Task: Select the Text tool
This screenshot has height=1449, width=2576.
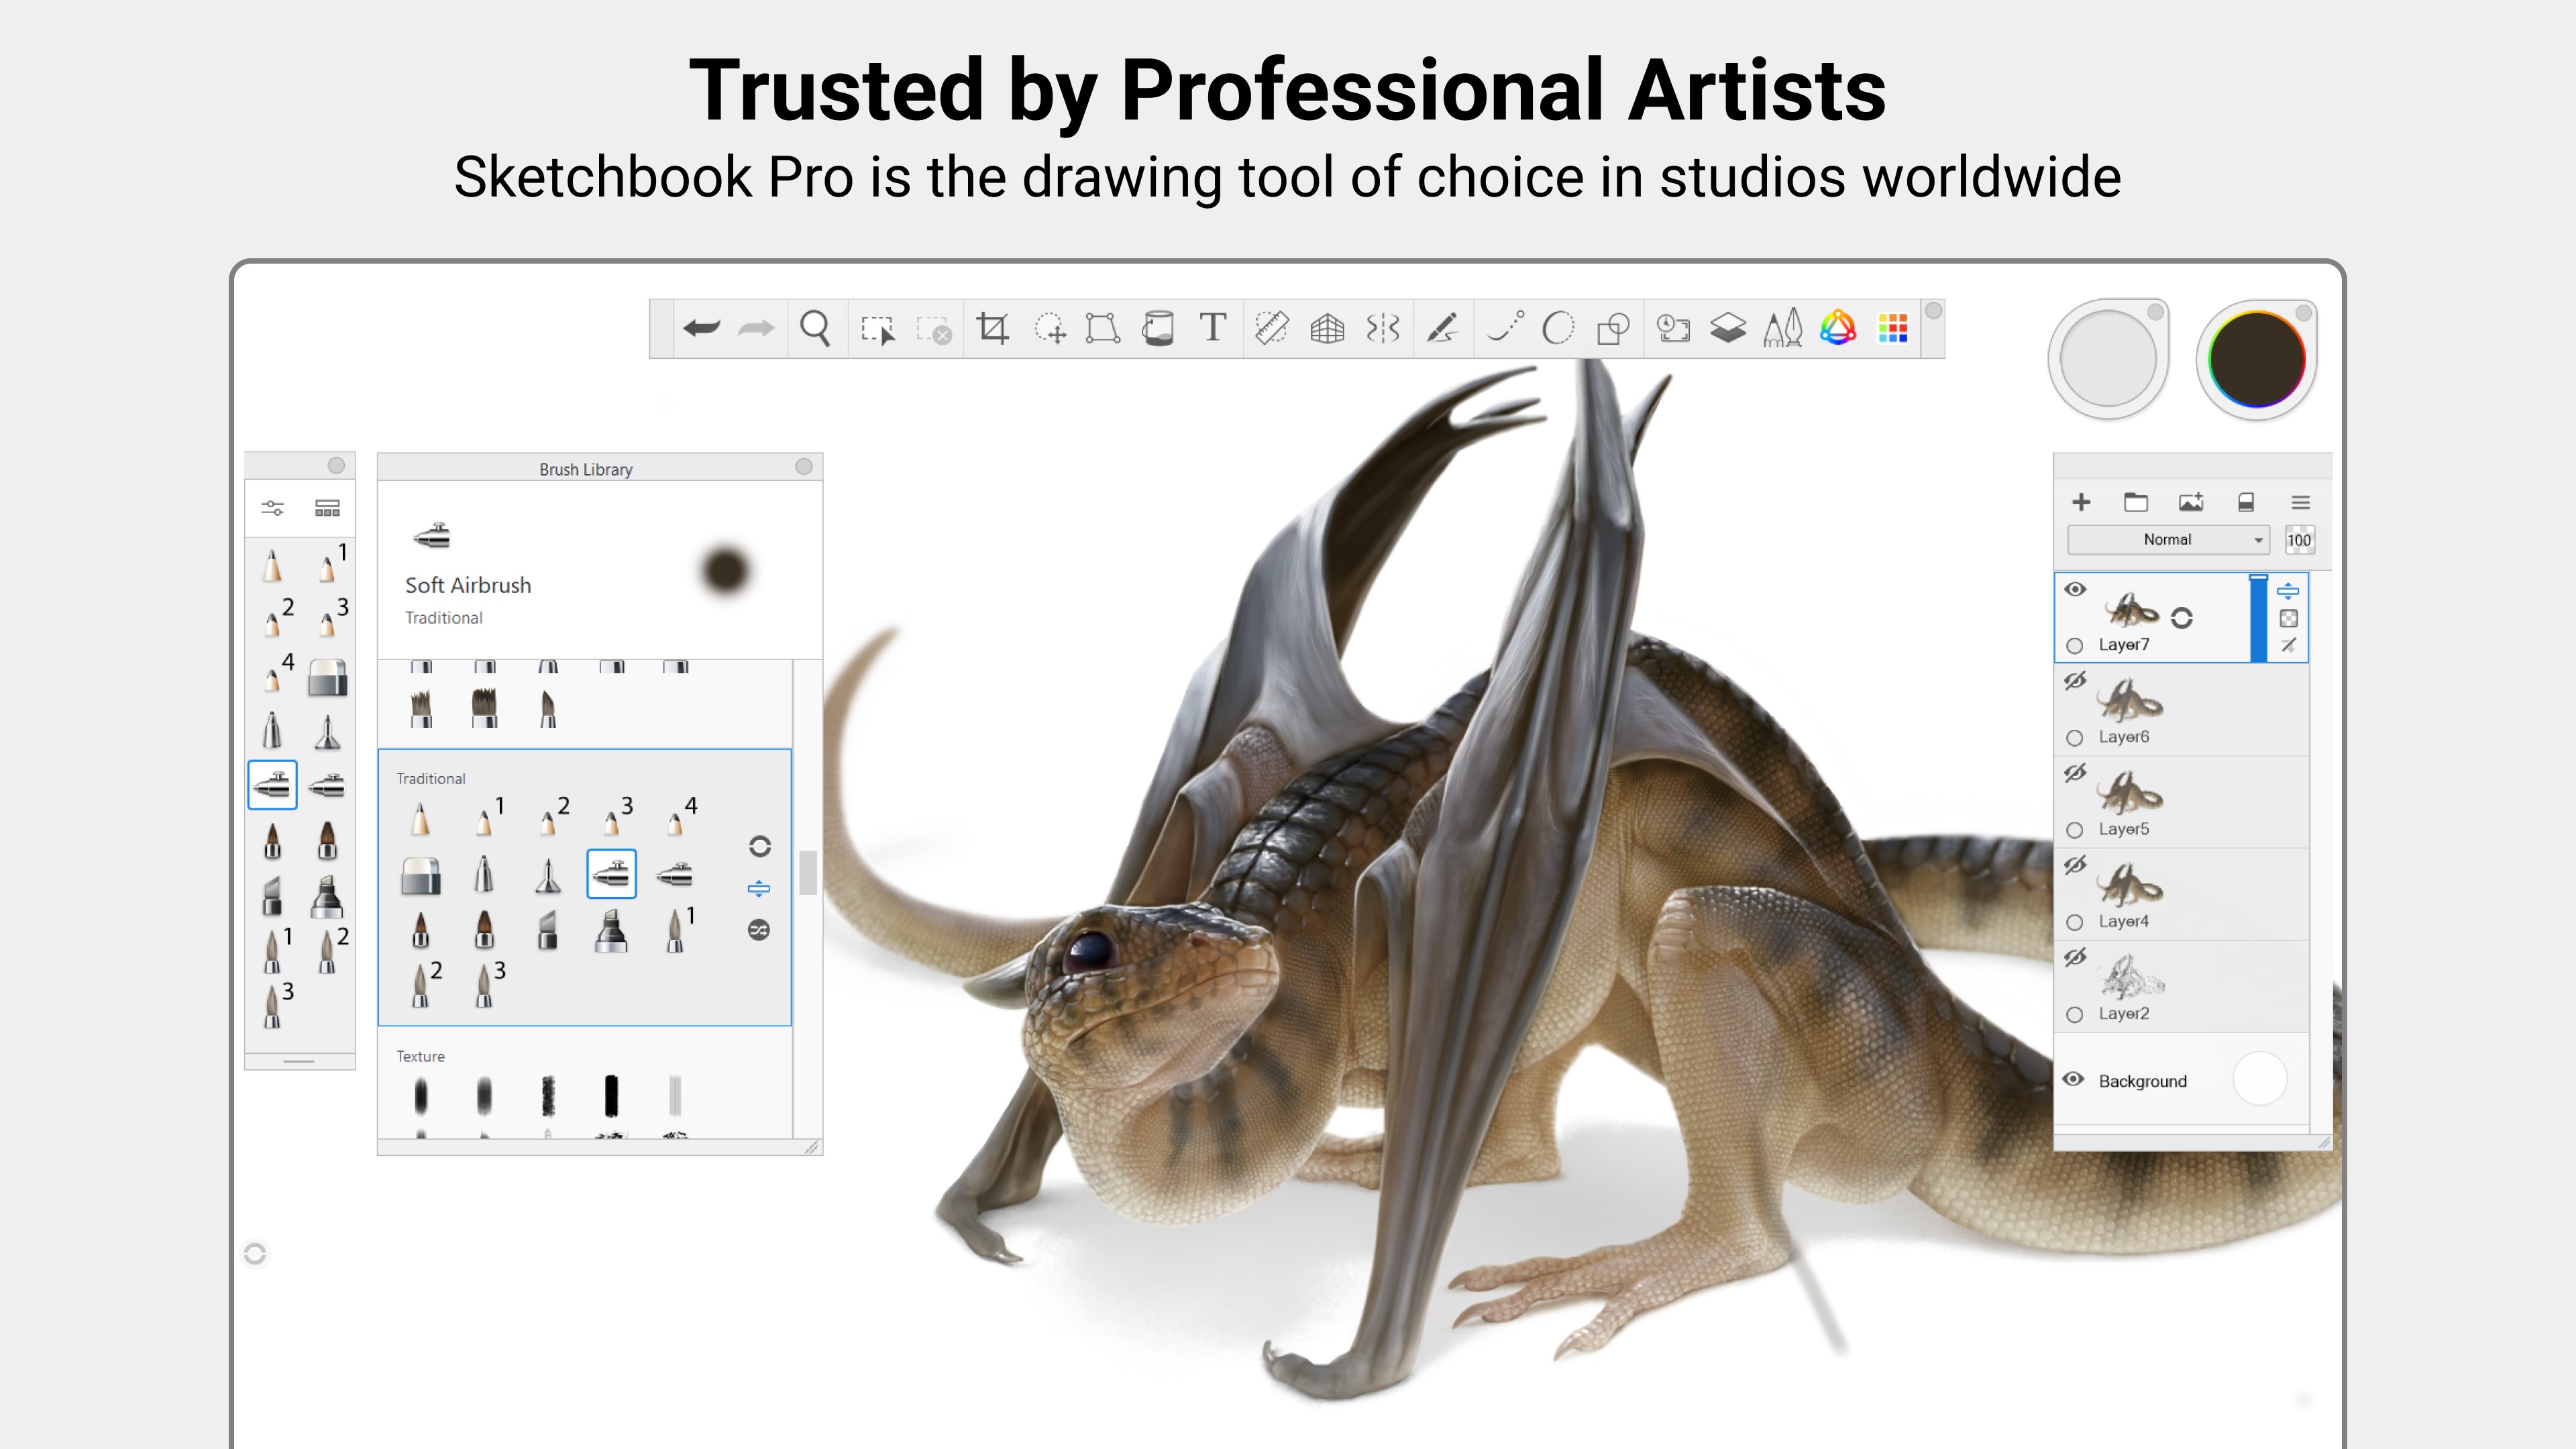Action: (x=1211, y=328)
